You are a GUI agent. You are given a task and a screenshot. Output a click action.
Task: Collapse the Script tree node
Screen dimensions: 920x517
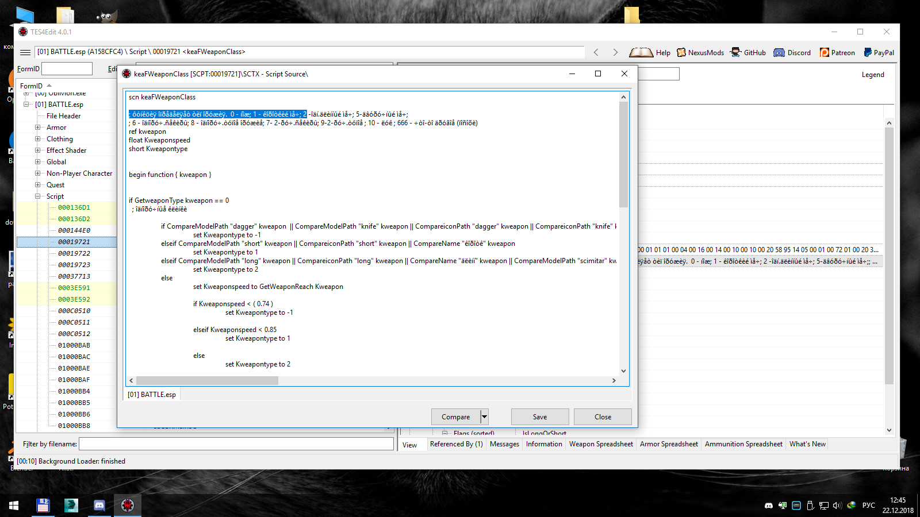click(38, 196)
